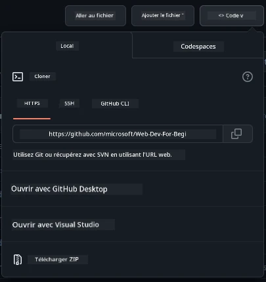Click inside the HTTPS URL field
Screen dimensions: 266x282
point(118,134)
